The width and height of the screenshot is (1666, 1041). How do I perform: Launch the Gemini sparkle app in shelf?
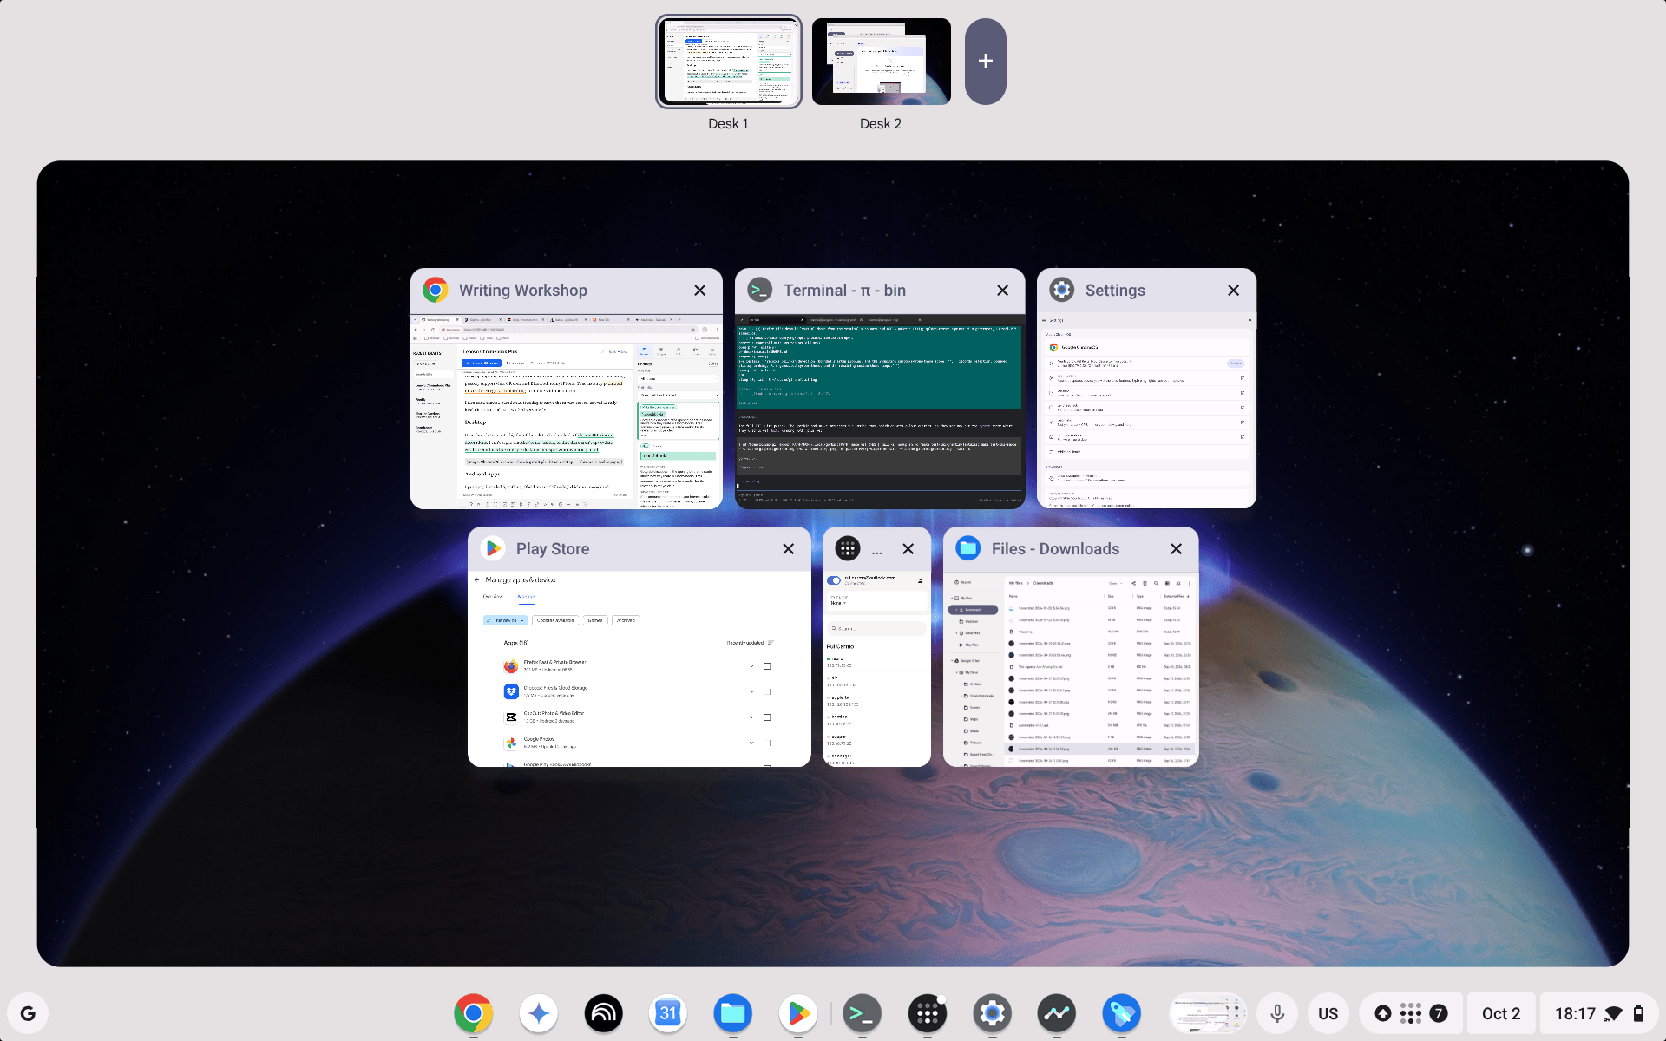[x=538, y=1013]
